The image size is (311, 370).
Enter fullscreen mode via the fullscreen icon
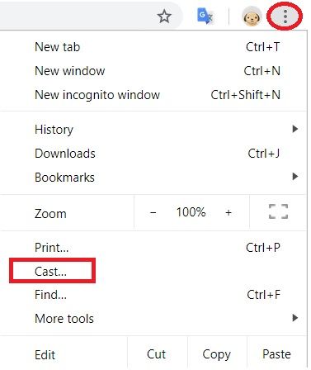278,211
